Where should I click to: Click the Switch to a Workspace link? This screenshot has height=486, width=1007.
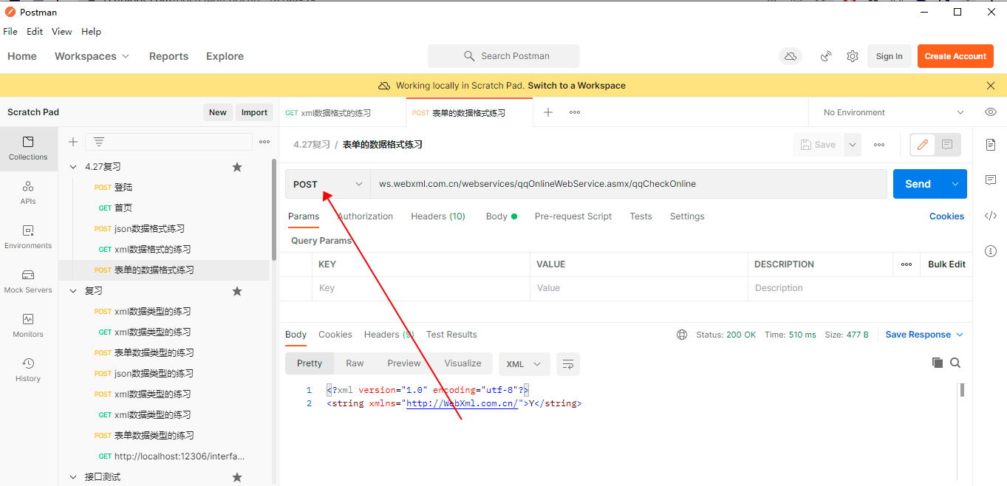[x=576, y=86]
